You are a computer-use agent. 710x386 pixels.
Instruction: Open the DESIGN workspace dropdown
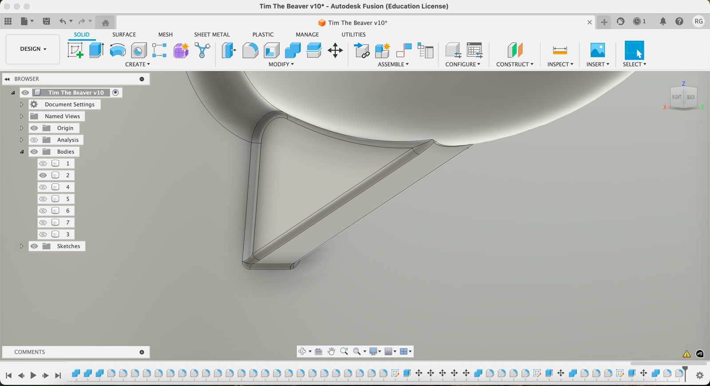coord(33,49)
